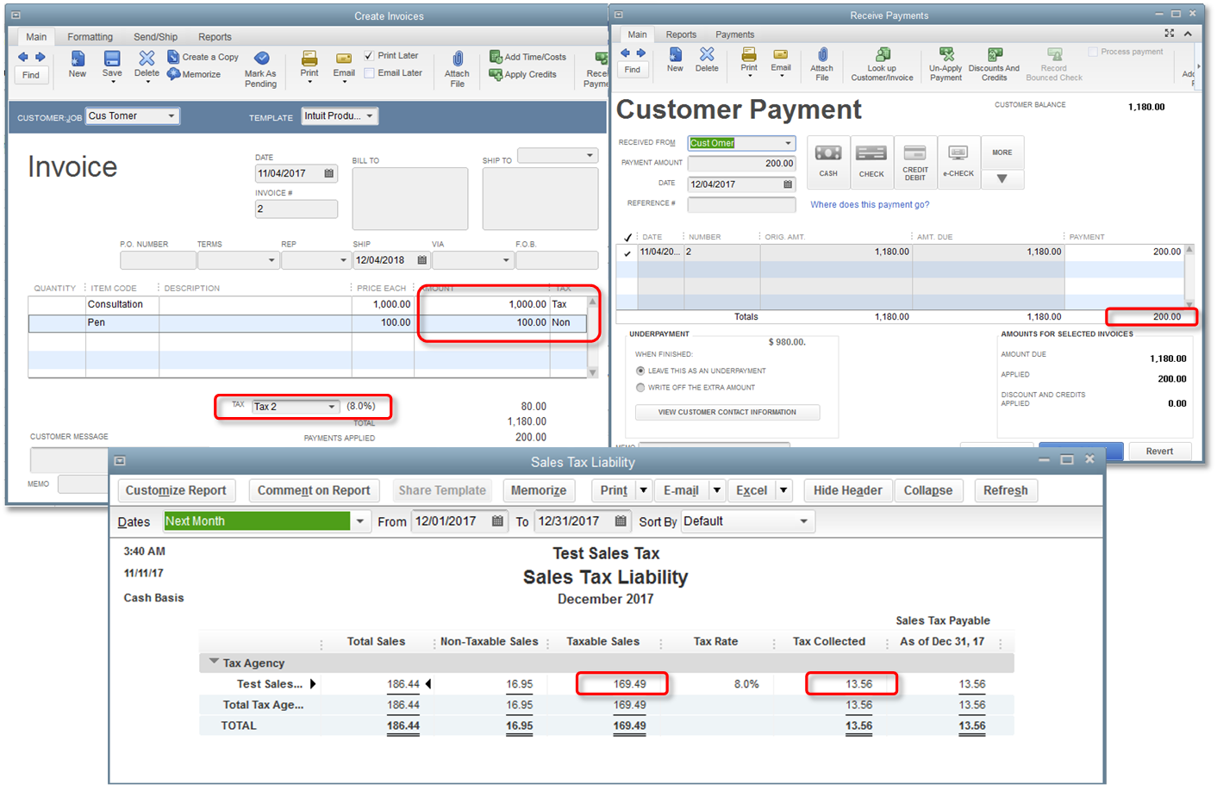Select Leave this as an underpayment option
The width and height of the screenshot is (1217, 785).
click(640, 371)
